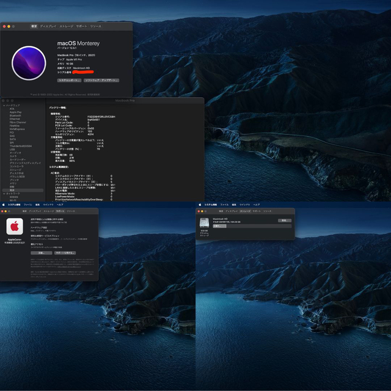Select 概要 tab in macOS Monterey window
The image size is (391, 391).
tap(34, 26)
